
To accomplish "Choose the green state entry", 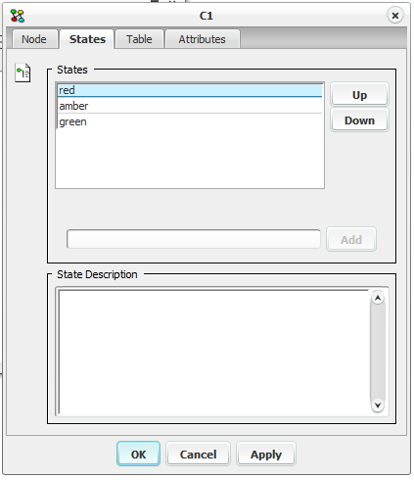I will point(190,121).
